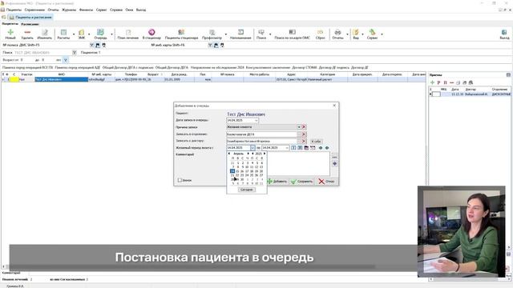
Task: Select day 30 in April calendar
Action: [242, 179]
